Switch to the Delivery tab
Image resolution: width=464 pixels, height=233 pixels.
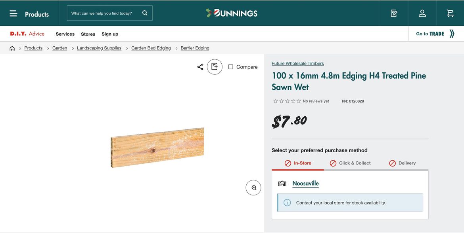point(403,163)
